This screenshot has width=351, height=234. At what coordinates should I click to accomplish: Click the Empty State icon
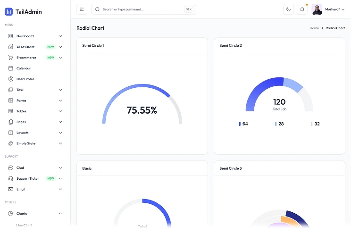tap(10, 143)
